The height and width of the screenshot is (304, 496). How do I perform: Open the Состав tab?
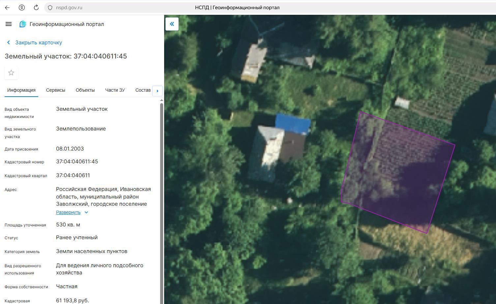click(x=143, y=90)
